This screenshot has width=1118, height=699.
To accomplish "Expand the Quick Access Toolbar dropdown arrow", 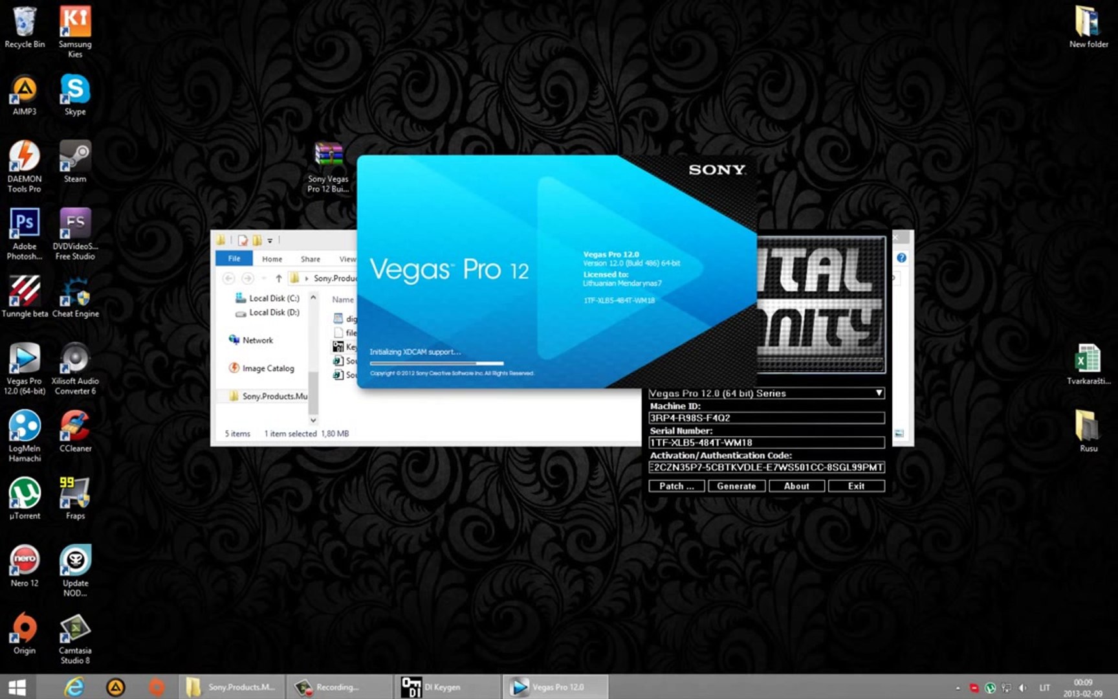I will click(270, 241).
